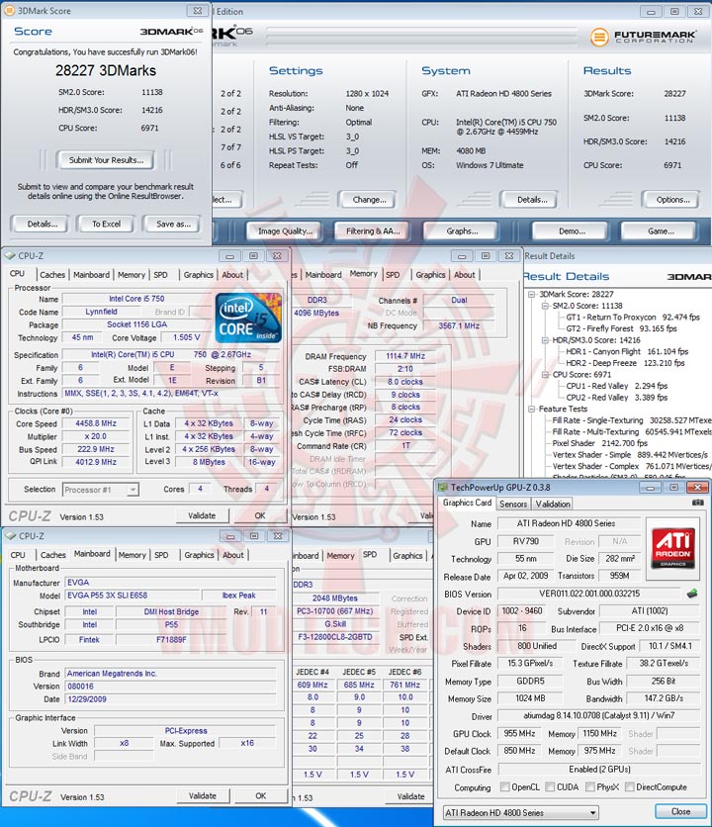Enable the OpenCL checkbox in GPU-Z

pos(504,786)
